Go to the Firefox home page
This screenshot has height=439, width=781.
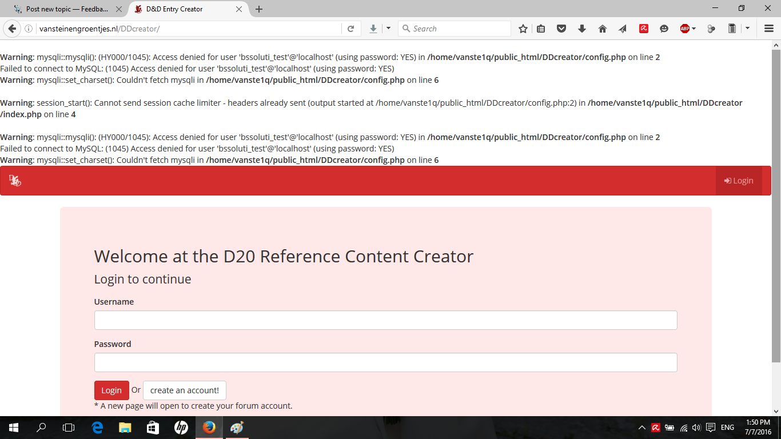(602, 29)
